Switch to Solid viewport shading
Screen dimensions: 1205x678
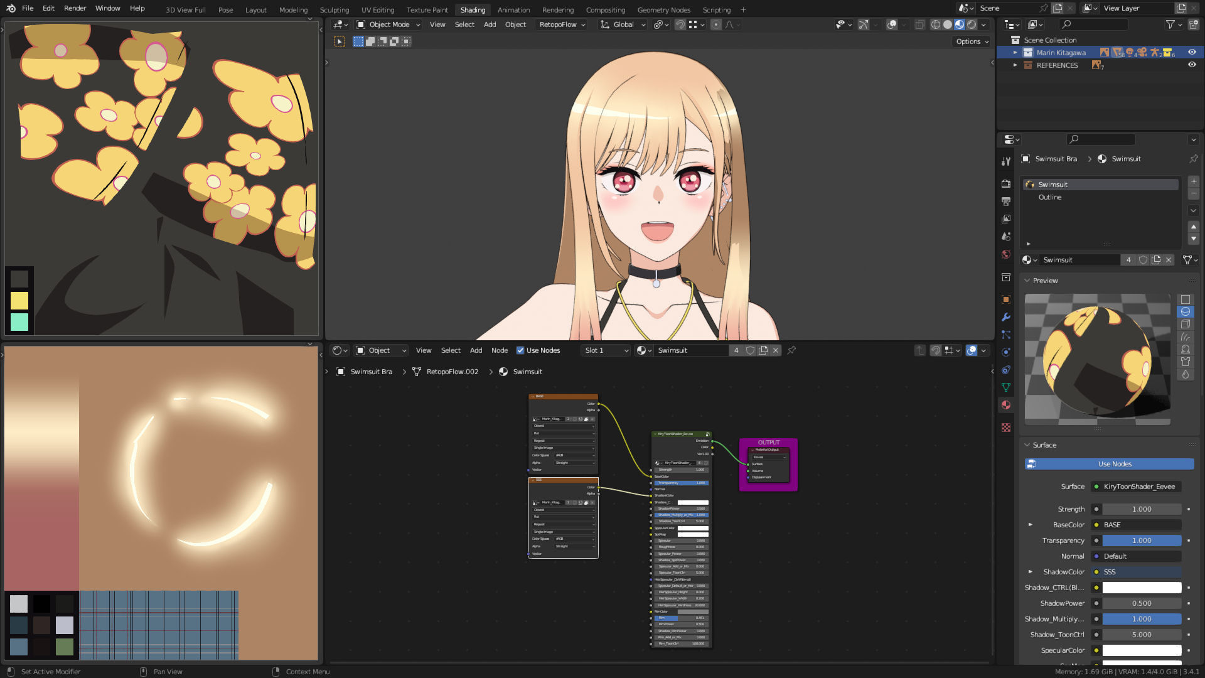point(948,24)
